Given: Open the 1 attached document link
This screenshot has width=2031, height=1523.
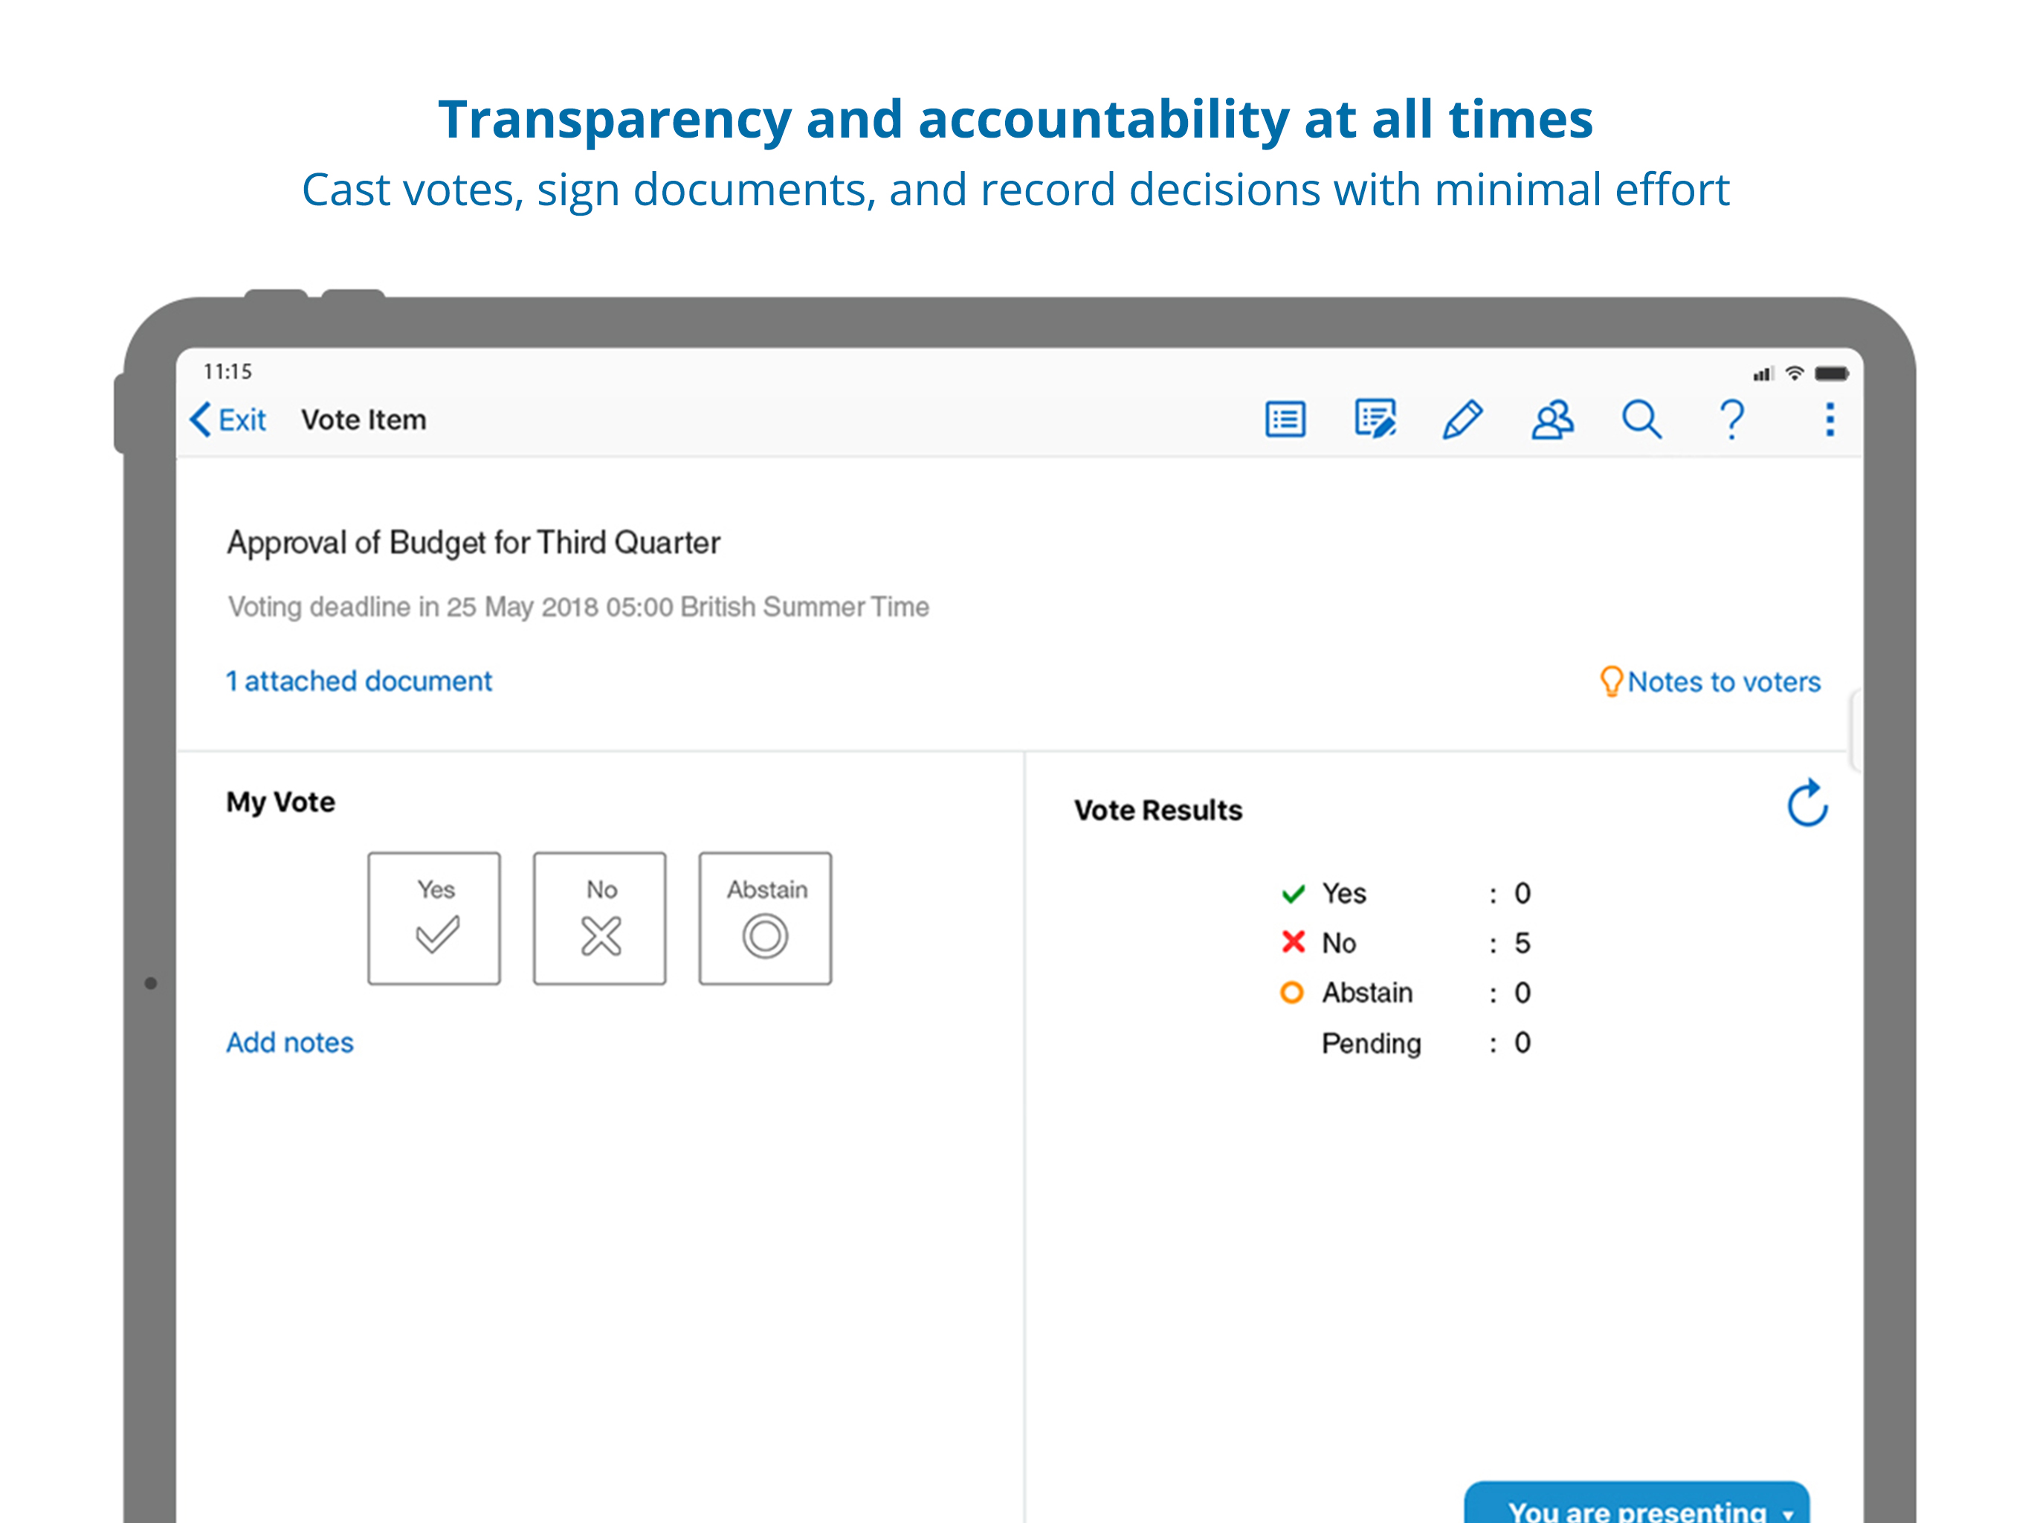Looking at the screenshot, I should 359,680.
